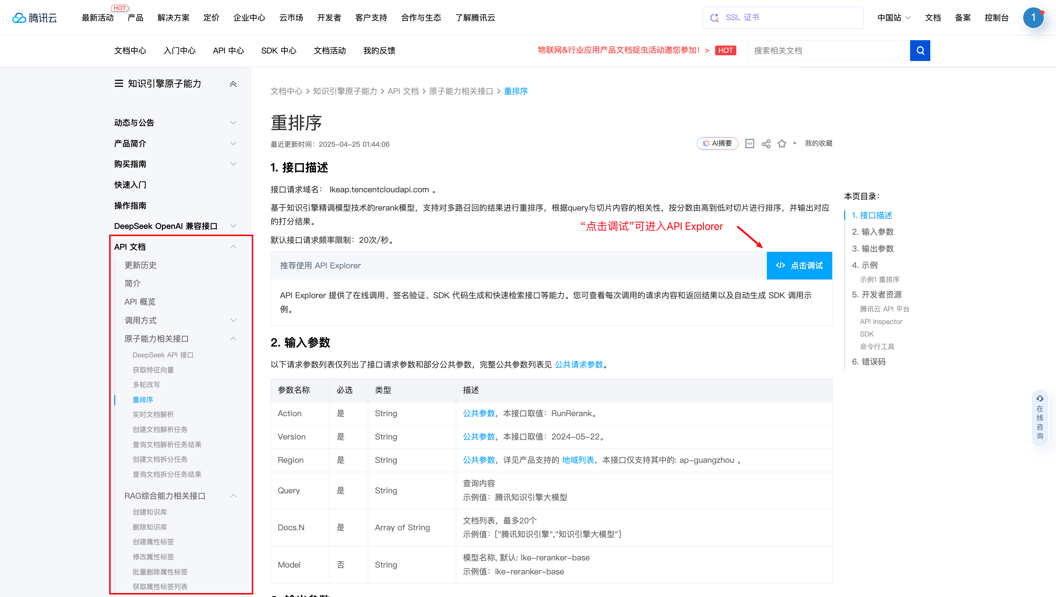This screenshot has height=597, width=1056.
Task: Jump to 示例1 重排序 in TOC
Action: [x=880, y=279]
